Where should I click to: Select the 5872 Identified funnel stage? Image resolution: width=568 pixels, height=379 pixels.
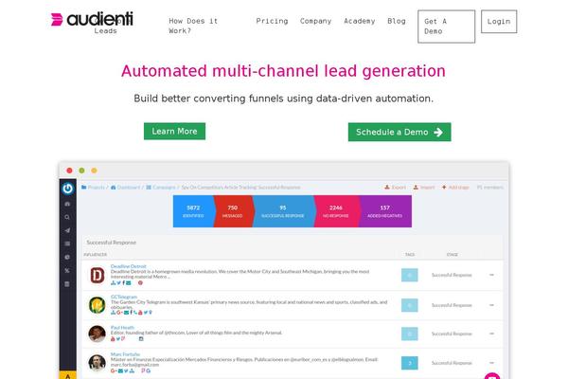pyautogui.click(x=193, y=211)
